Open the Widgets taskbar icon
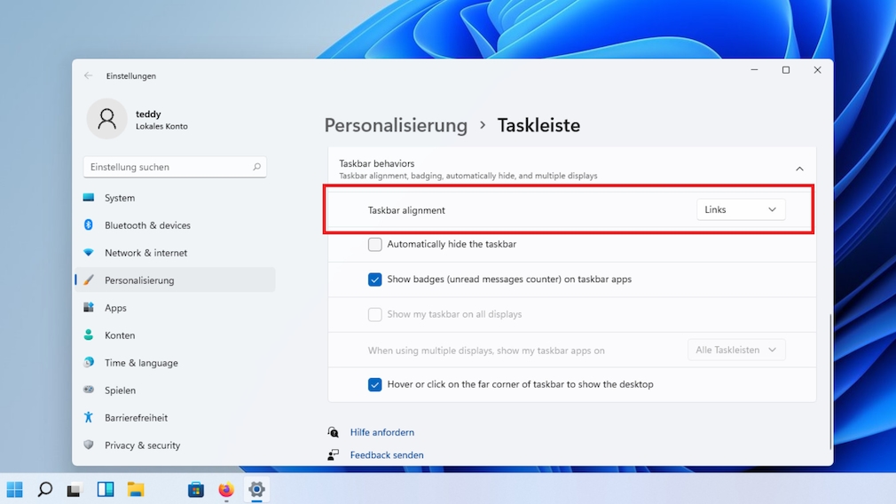Image resolution: width=896 pixels, height=504 pixels. pyautogui.click(x=106, y=489)
